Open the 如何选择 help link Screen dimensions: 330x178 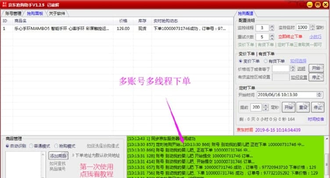pos(298,61)
